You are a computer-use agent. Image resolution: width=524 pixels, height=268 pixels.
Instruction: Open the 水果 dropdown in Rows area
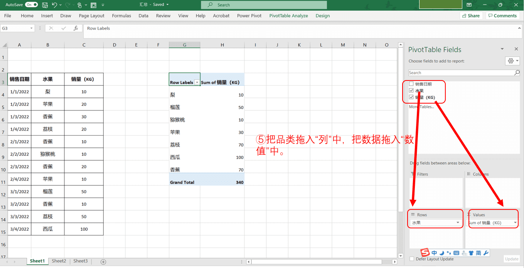click(458, 223)
